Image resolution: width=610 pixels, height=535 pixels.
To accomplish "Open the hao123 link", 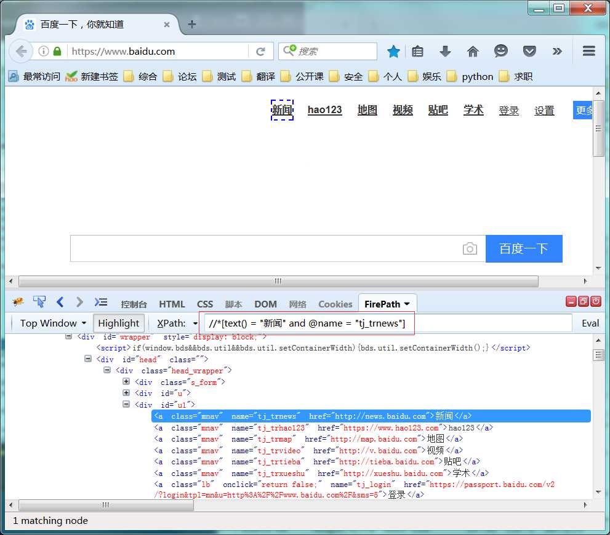I will (x=324, y=110).
